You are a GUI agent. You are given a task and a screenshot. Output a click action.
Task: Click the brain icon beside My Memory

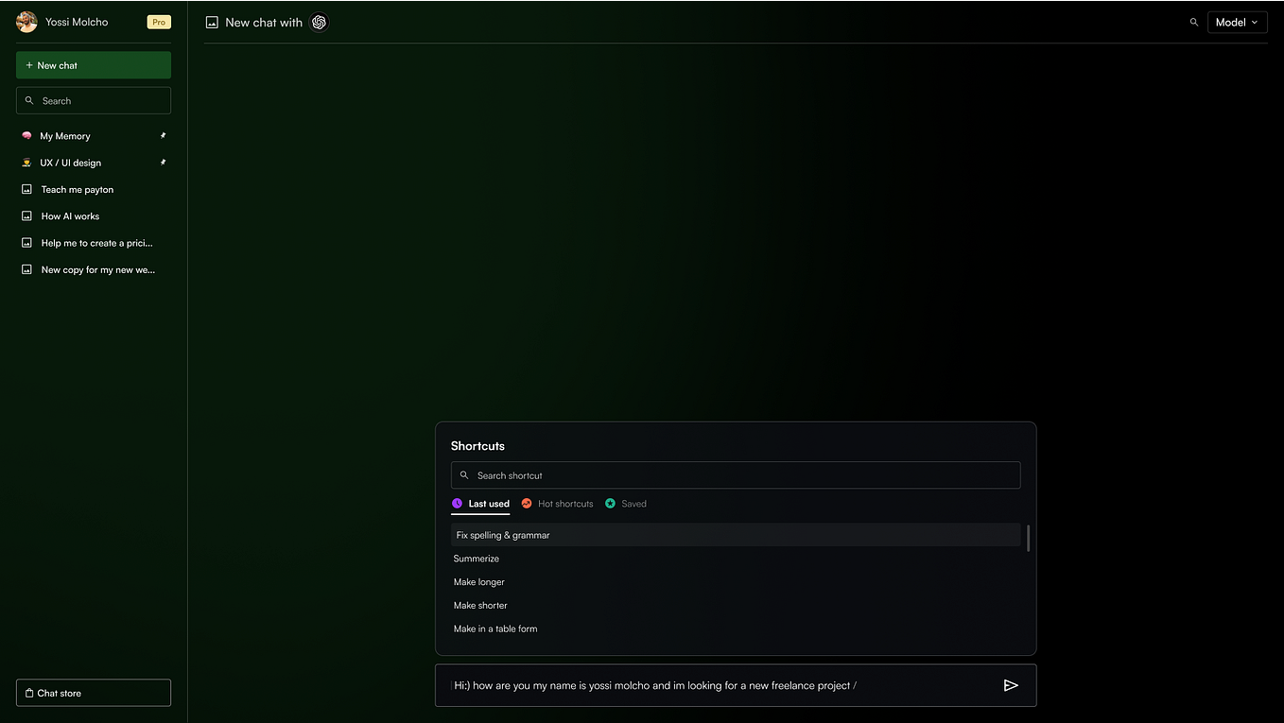point(26,135)
